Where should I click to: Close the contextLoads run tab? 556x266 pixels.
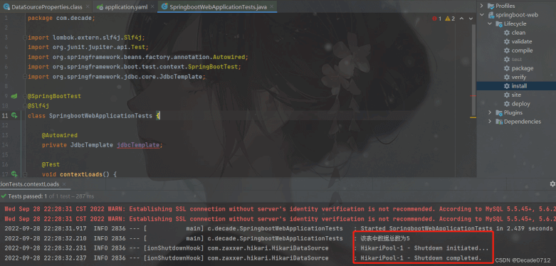click(x=64, y=184)
